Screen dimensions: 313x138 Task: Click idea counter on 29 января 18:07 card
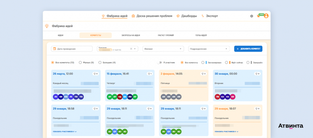pos(257,109)
